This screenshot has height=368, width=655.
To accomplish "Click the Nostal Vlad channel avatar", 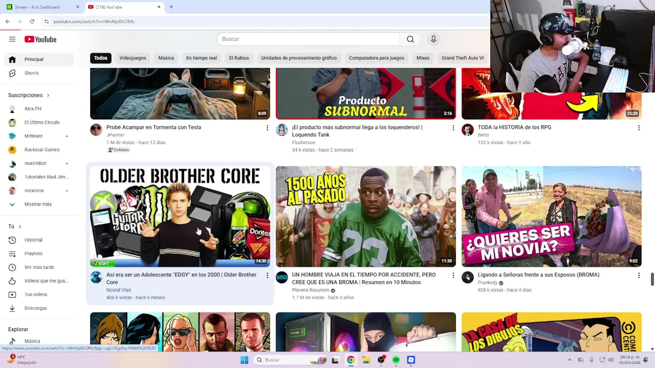I will 96,278.
